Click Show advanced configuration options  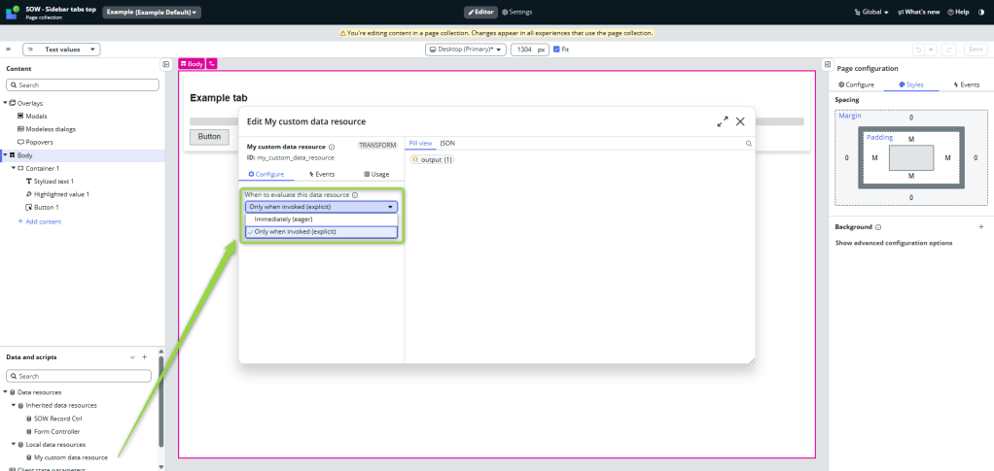click(x=893, y=243)
